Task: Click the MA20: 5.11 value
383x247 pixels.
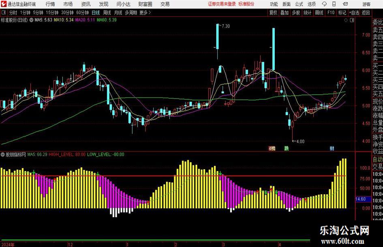Action: click(85, 20)
